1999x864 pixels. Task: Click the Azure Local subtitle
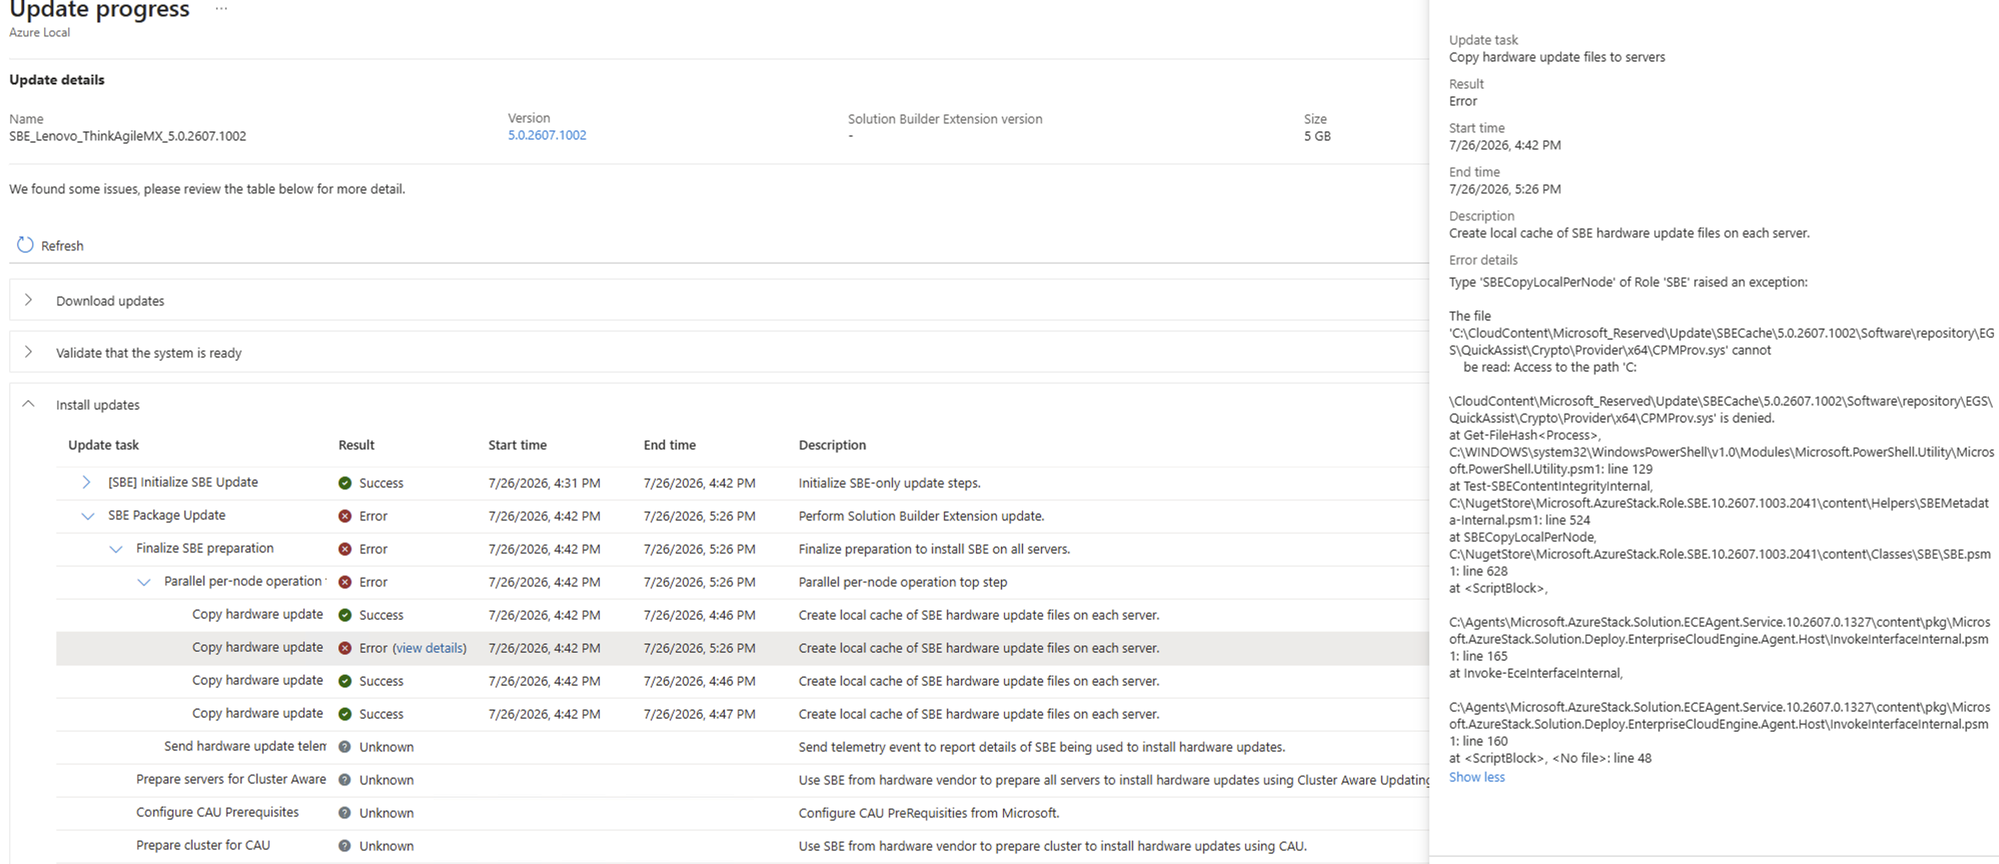(x=39, y=32)
